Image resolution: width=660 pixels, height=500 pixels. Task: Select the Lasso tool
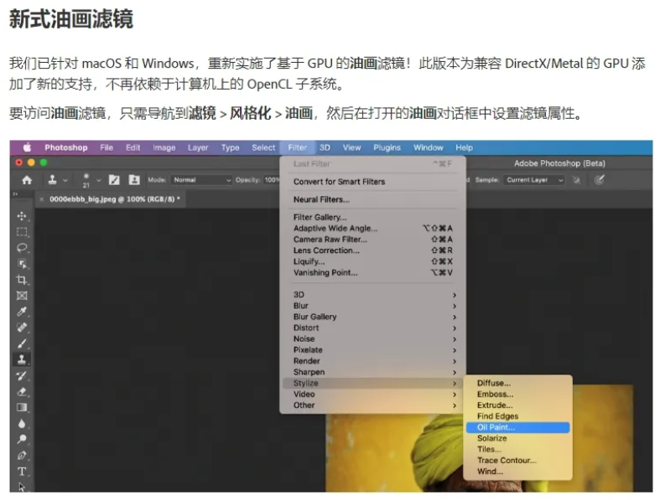click(22, 248)
